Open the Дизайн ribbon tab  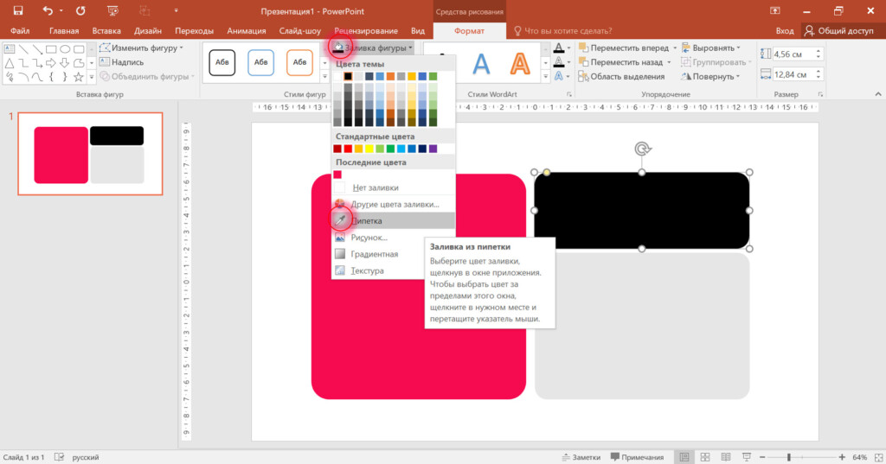point(147,31)
